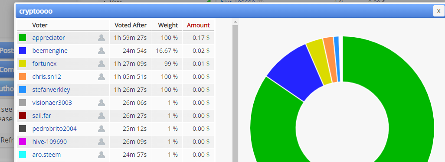Image resolution: width=445 pixels, height=162 pixels.
Task: Sort by the Voted After column
Action: (x=131, y=25)
